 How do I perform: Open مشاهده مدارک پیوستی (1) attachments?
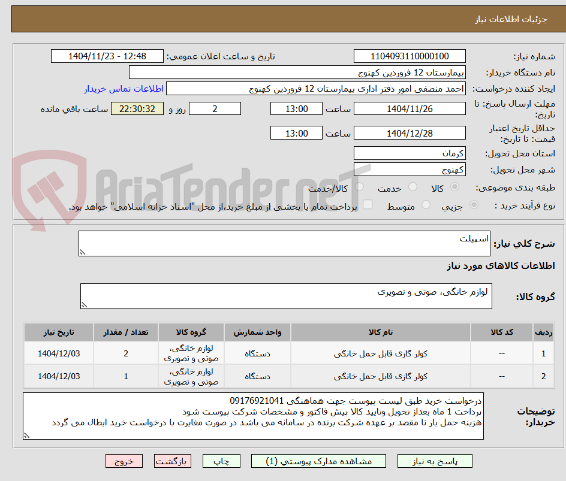(x=318, y=461)
